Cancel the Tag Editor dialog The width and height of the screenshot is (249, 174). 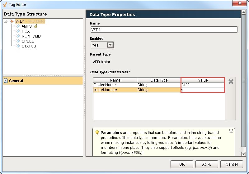[x=231, y=164]
